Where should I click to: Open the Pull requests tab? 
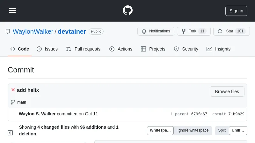click(x=83, y=49)
